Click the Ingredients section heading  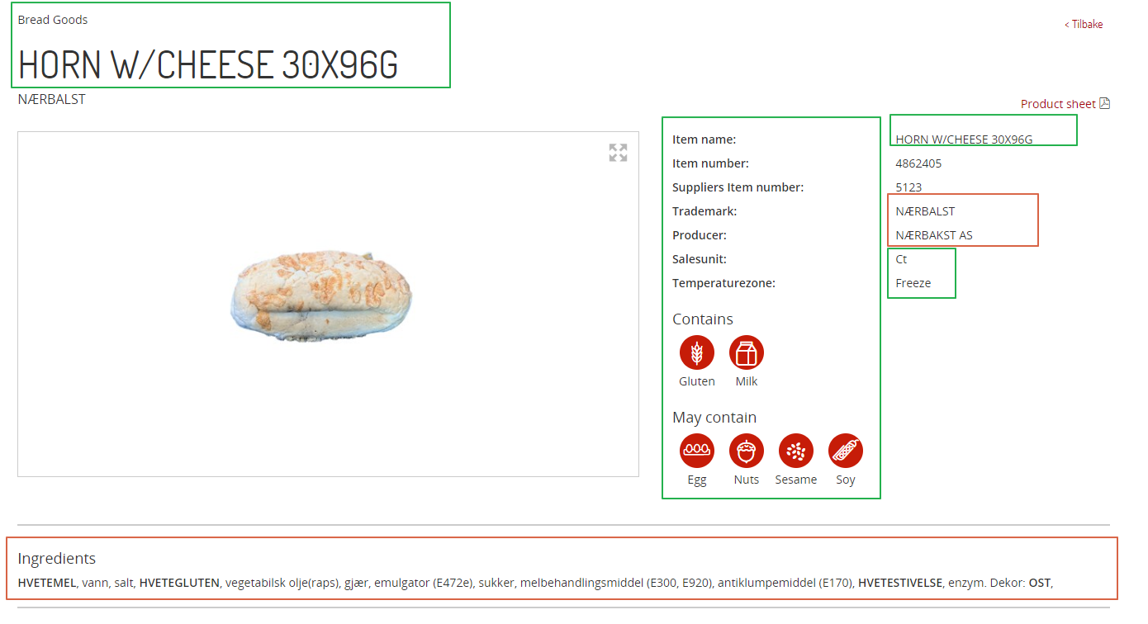[57, 559]
